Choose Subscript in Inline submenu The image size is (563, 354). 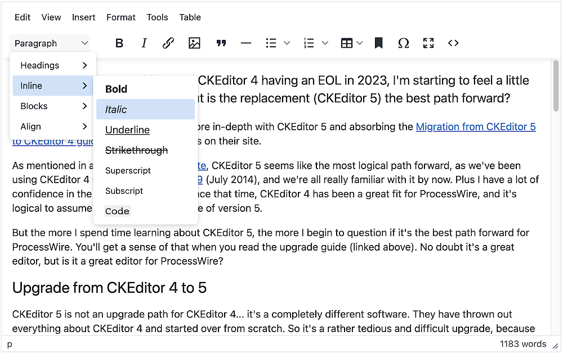tap(145, 191)
